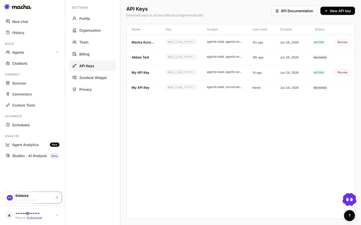This screenshot has height=225, width=361.
Task: Go to History in the sidebar
Action: (x=32, y=32)
